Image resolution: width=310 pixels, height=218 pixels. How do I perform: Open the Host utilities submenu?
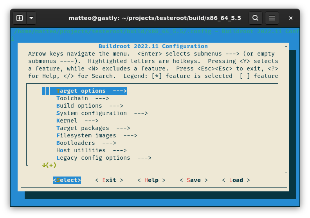[x=91, y=150]
